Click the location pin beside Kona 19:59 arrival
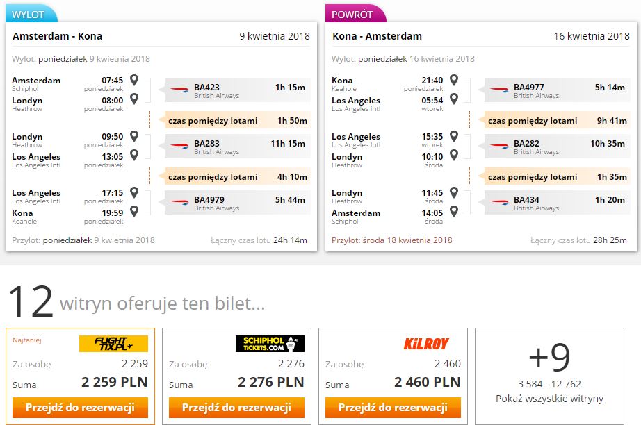Viewport: 641px width, 425px height. [134, 212]
